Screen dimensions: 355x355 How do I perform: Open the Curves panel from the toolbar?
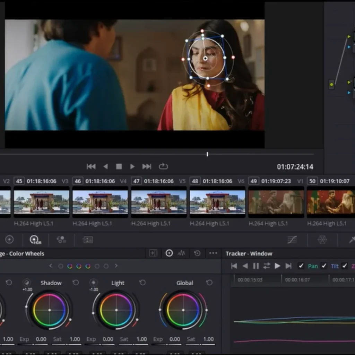coord(293,240)
